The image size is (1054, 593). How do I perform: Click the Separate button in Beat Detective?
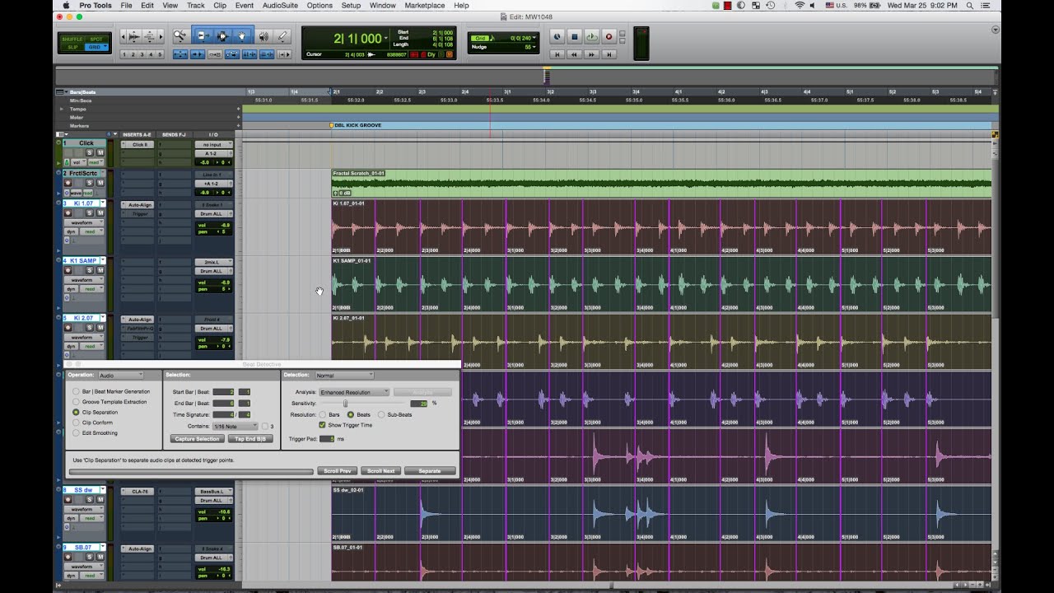coord(431,470)
